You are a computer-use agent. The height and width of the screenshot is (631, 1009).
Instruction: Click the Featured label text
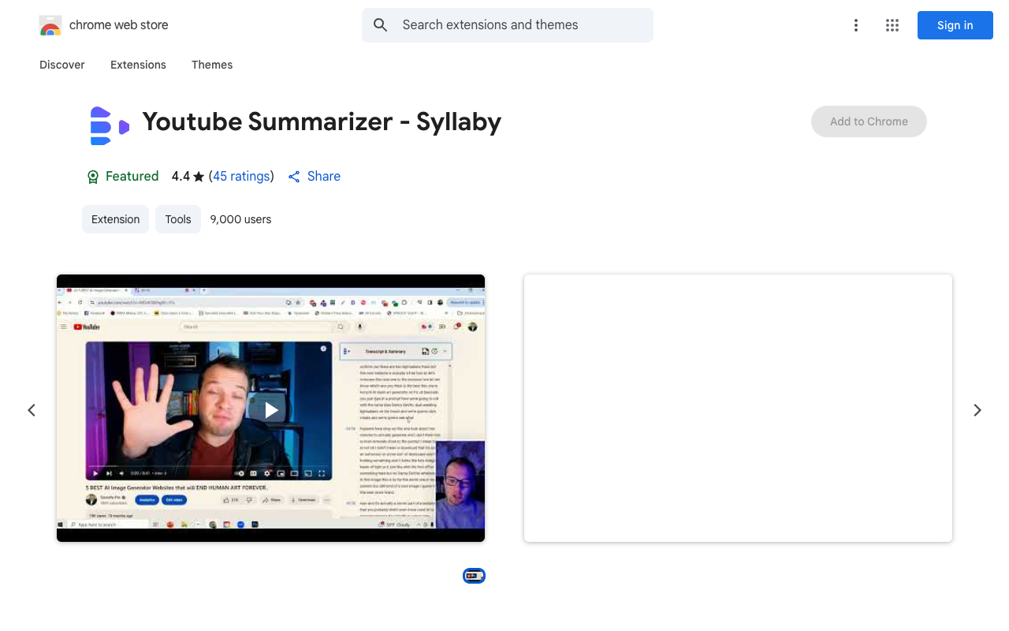tap(132, 177)
